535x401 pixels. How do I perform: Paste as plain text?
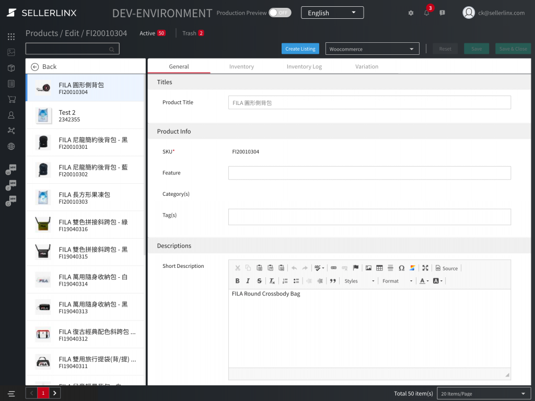[x=270, y=268]
